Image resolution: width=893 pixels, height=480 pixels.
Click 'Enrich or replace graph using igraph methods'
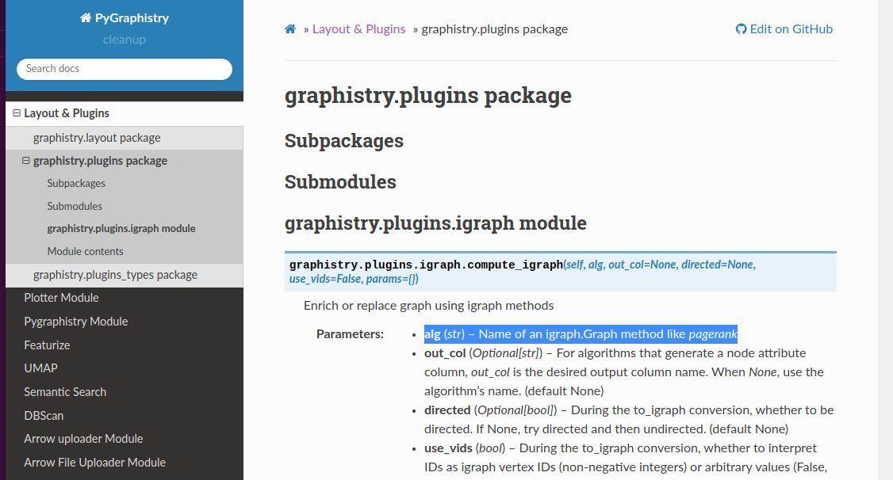(x=429, y=306)
